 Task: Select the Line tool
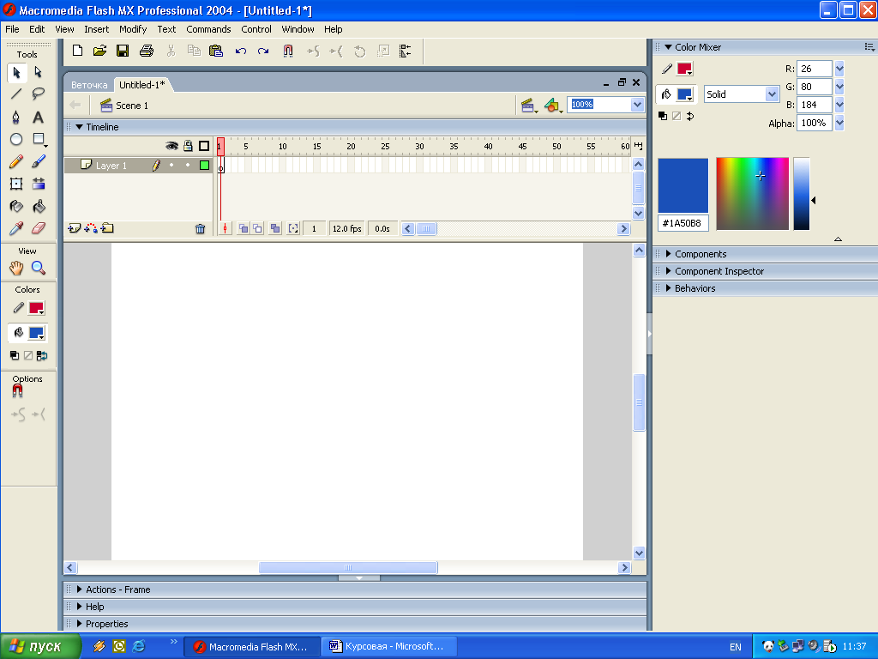(16, 94)
